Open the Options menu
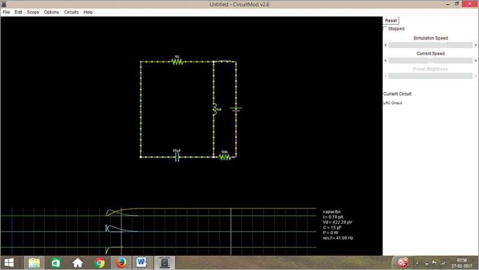Viewport: 479px width, 270px height. click(x=51, y=12)
